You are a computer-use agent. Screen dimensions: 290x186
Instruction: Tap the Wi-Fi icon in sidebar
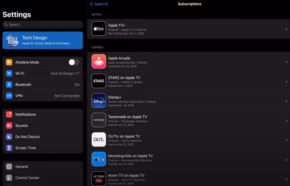pos(9,73)
